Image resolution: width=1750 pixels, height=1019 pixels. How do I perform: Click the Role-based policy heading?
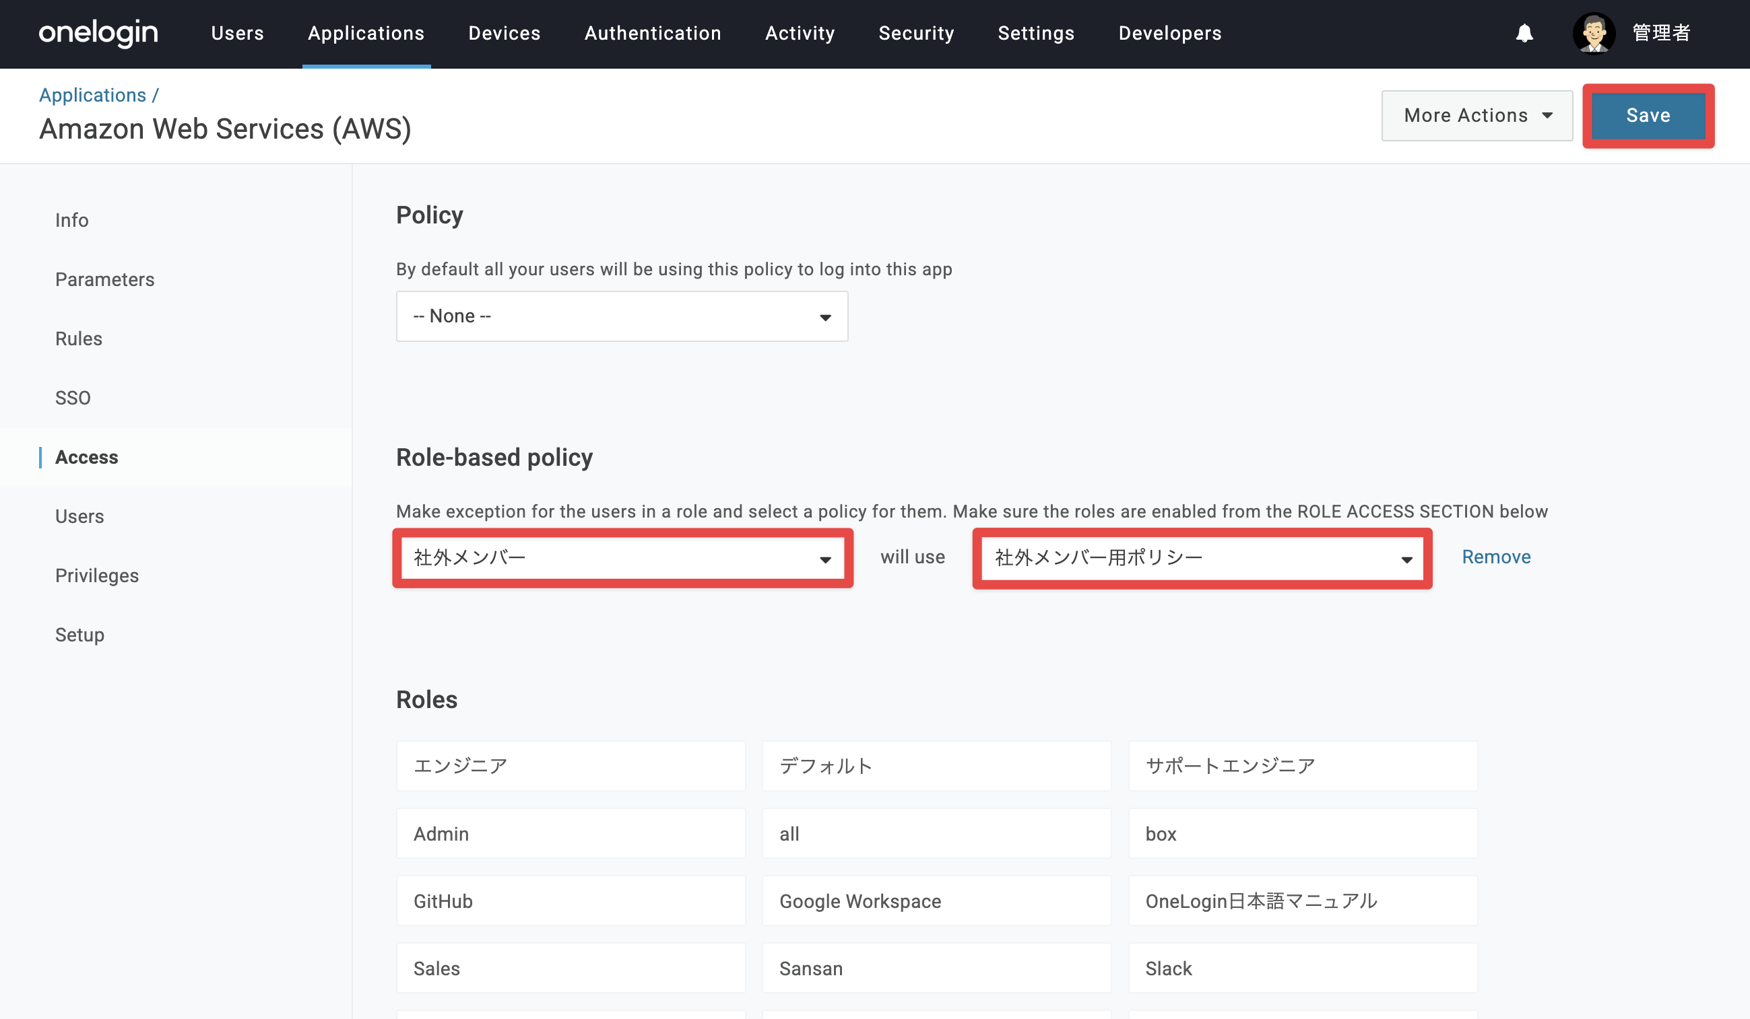coord(494,458)
